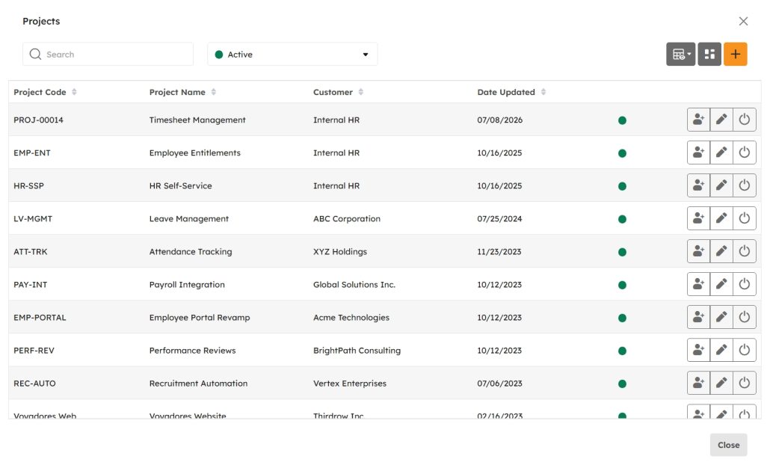
Task: Click the Close button at the bottom
Action: click(x=728, y=445)
